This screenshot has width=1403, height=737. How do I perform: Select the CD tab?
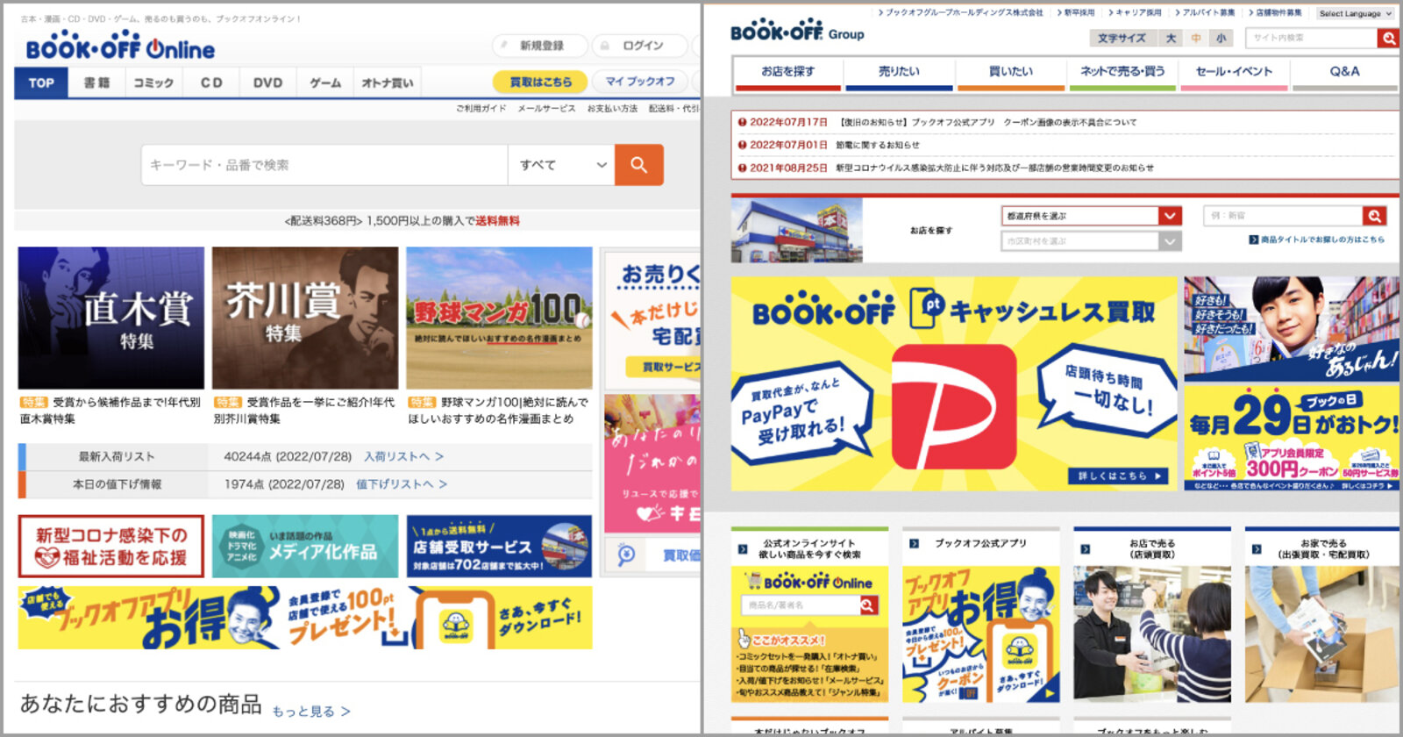tap(211, 82)
